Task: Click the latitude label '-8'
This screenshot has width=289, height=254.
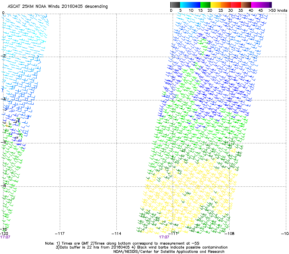Action: click(4, 186)
